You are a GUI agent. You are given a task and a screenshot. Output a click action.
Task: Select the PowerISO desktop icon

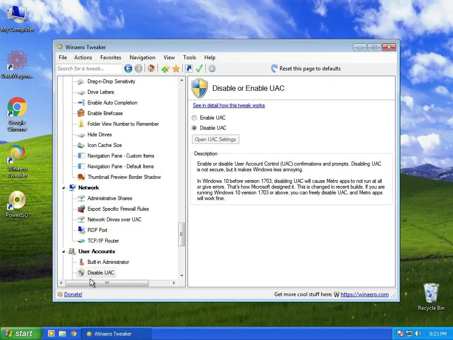tap(17, 204)
